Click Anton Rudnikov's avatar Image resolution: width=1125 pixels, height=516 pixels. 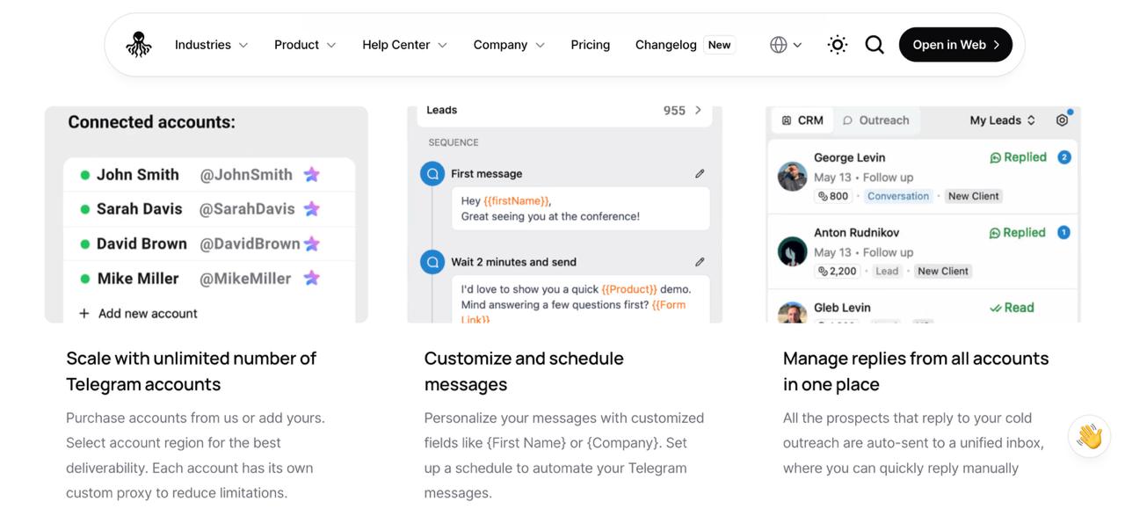tap(793, 252)
